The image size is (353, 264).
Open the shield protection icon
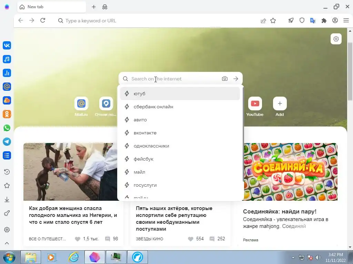pyautogui.click(x=302, y=21)
